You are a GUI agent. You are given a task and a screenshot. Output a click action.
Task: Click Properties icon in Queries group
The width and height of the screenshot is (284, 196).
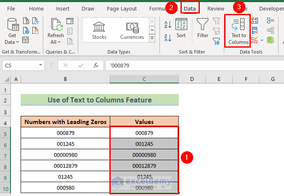pos(70,31)
